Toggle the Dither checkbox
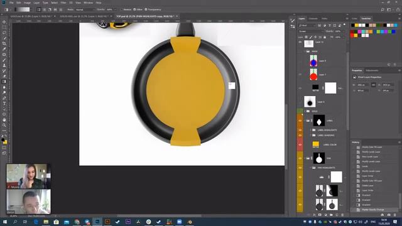 click(x=134, y=9)
